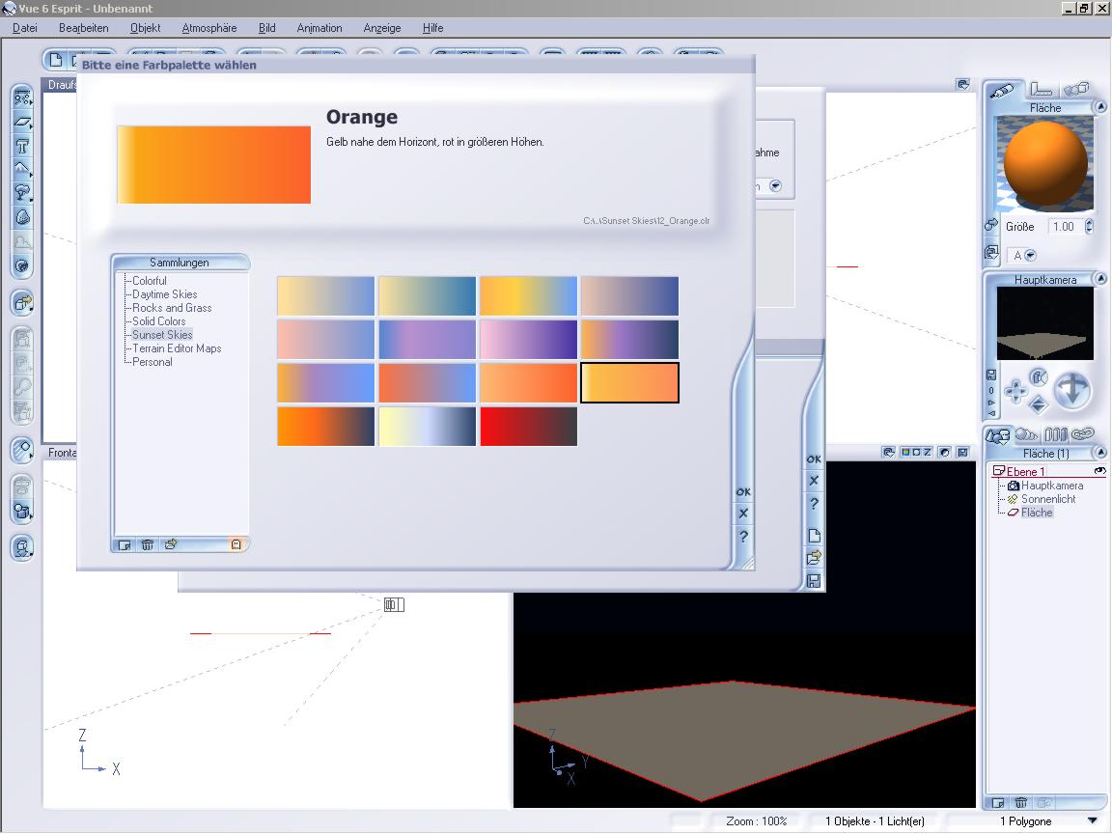Open the Objekt menu
The width and height of the screenshot is (1112, 834).
[x=146, y=28]
